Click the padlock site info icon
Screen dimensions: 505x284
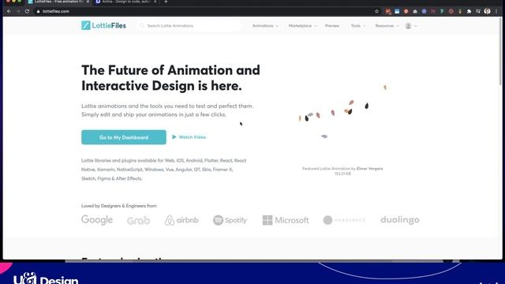(x=39, y=11)
